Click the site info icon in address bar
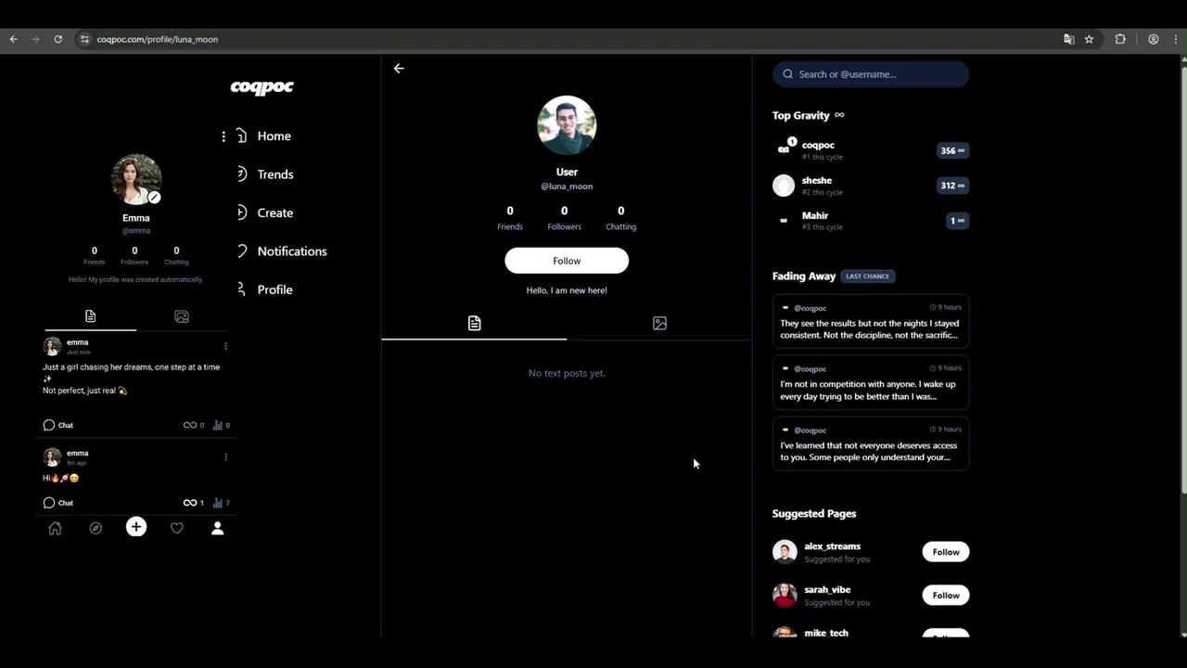 [x=84, y=39]
